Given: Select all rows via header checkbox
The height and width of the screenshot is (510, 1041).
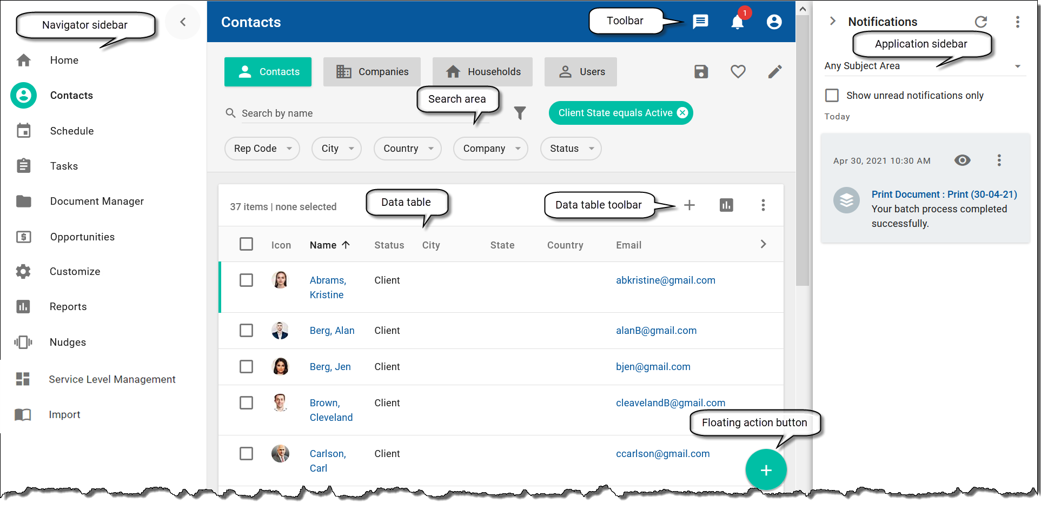Looking at the screenshot, I should point(246,244).
